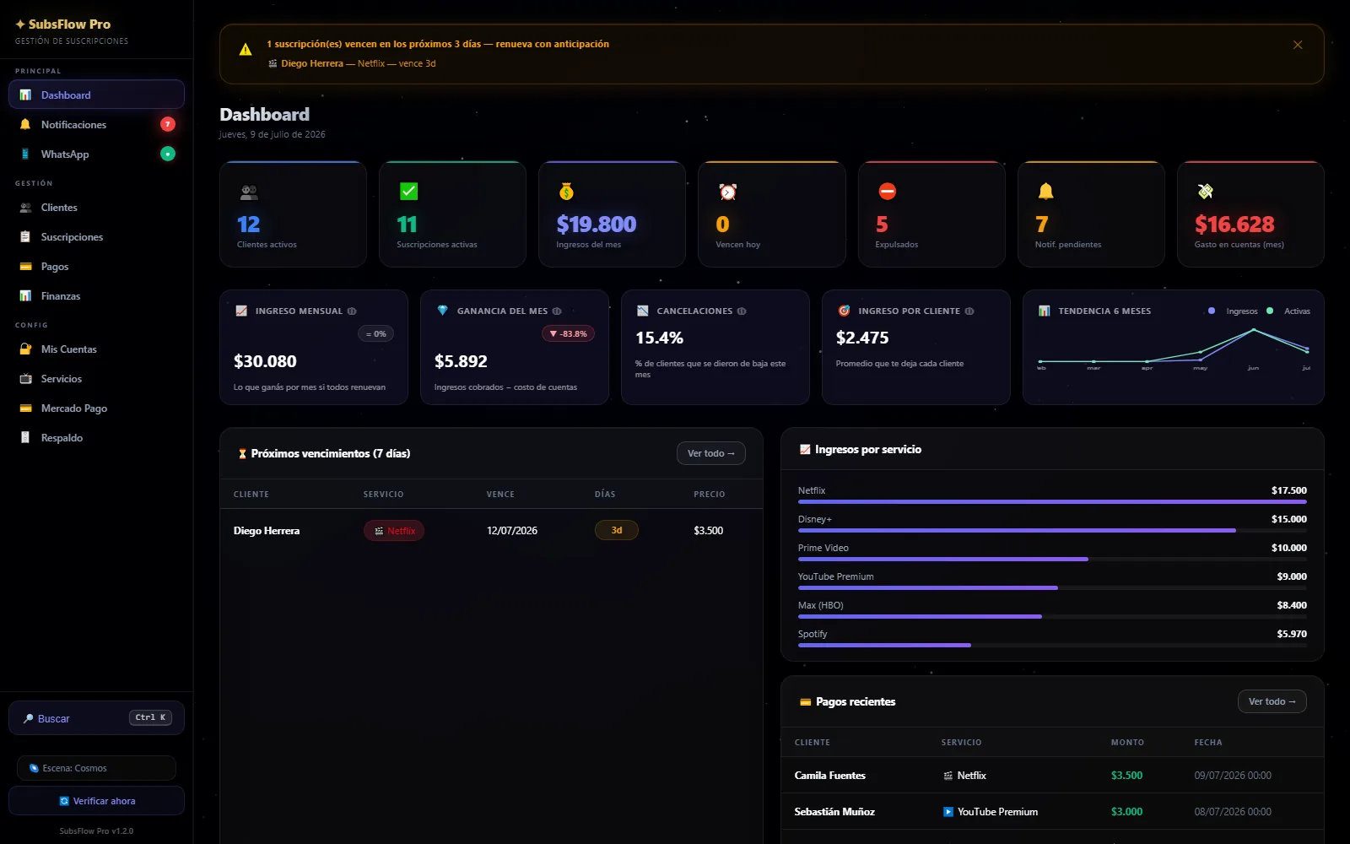Screen dimensions: 1350x844
Task: Click Diego Herrera link in alert banner
Action: [x=312, y=63]
